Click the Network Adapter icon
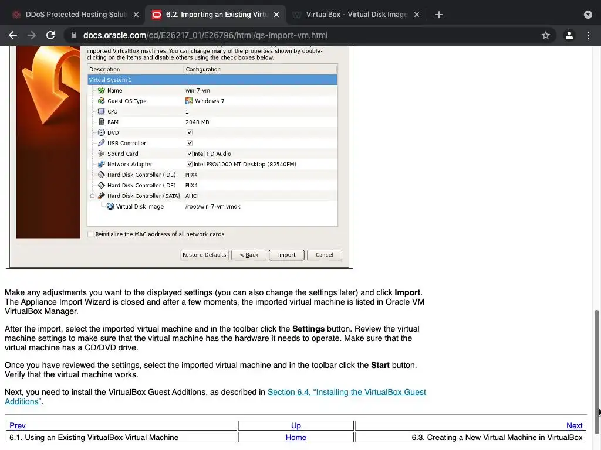Screen dimensions: 601x450 point(101,164)
